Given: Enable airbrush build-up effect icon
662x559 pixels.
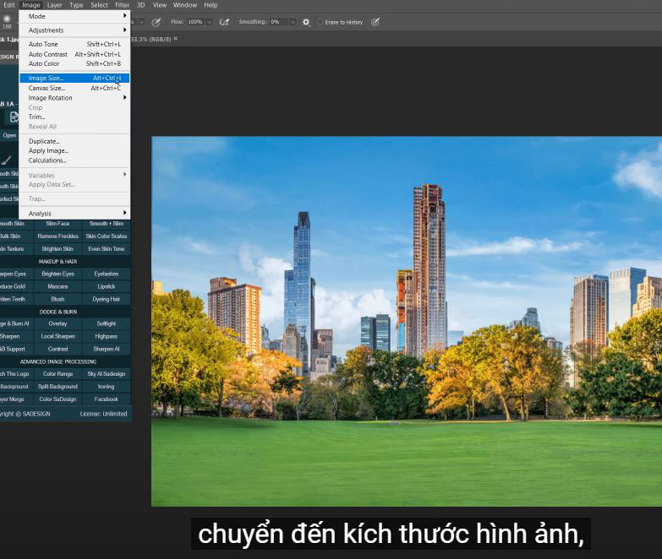Looking at the screenshot, I should [224, 22].
